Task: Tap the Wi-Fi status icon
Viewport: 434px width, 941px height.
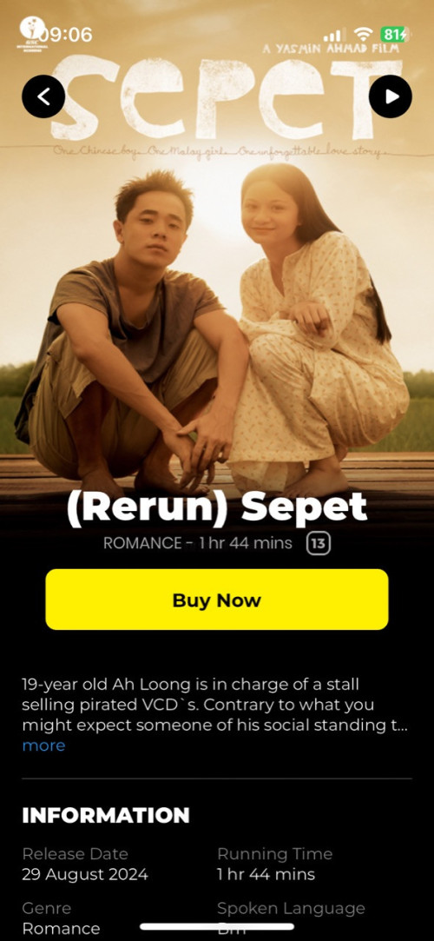Action: click(x=363, y=34)
